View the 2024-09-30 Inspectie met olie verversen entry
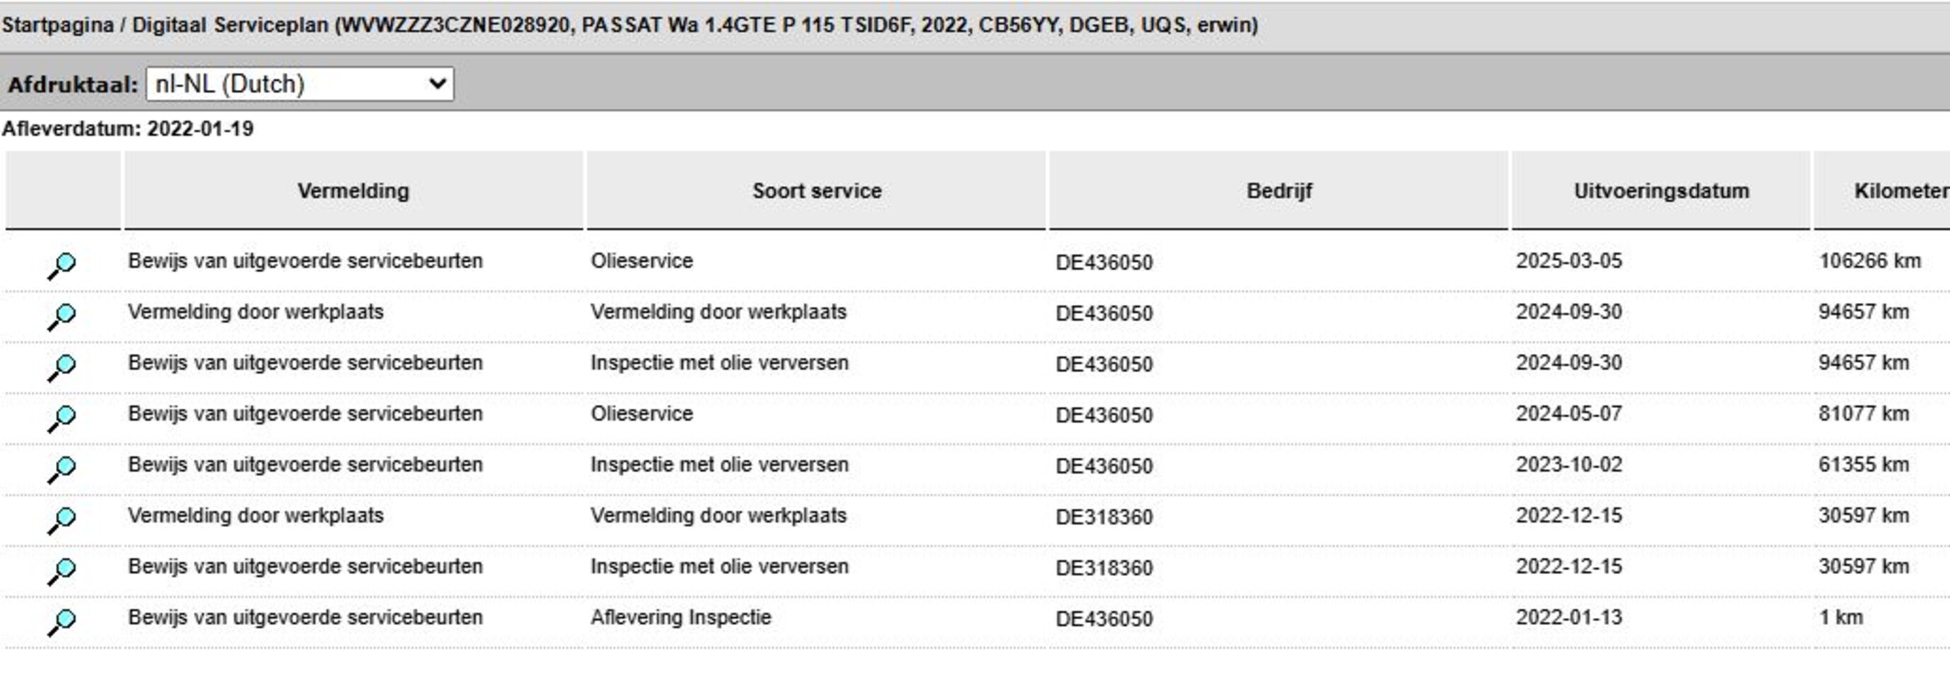The image size is (1950, 679). (x=62, y=366)
